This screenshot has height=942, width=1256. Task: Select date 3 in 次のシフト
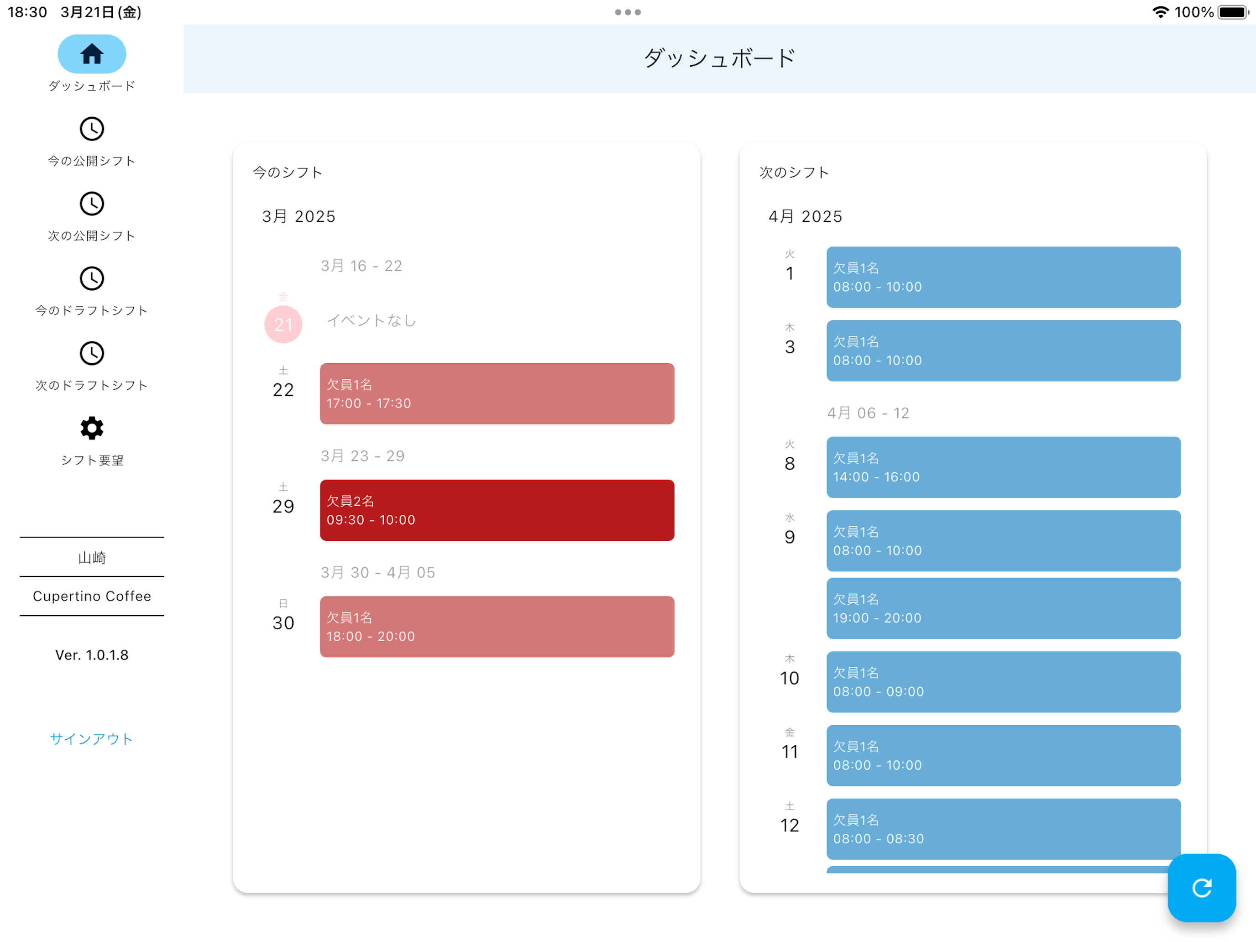[x=789, y=347]
